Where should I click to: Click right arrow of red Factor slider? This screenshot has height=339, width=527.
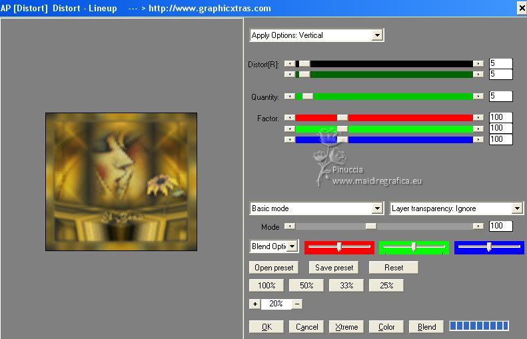(478, 118)
